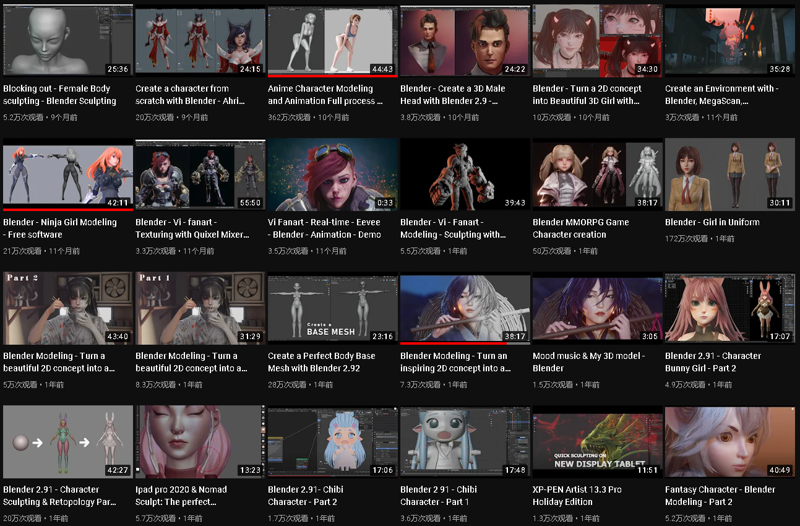Click title 'Blender Modeling - Turn an inspiring 2D concept'
The width and height of the screenshot is (800, 526).
(x=456, y=362)
